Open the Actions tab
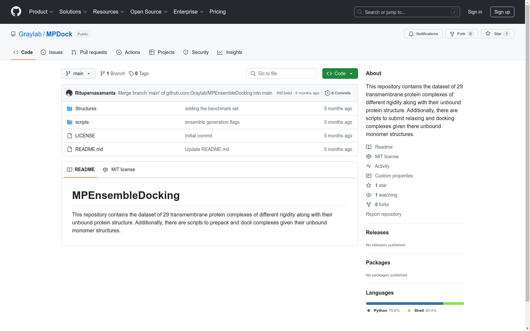Screen dimensions: 530x331 128,52
